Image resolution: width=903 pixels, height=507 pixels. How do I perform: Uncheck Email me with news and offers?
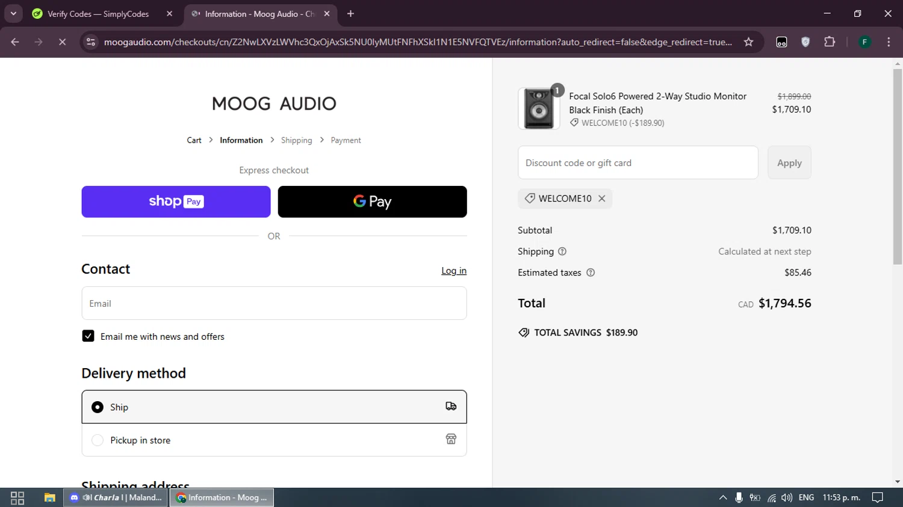coord(88,336)
